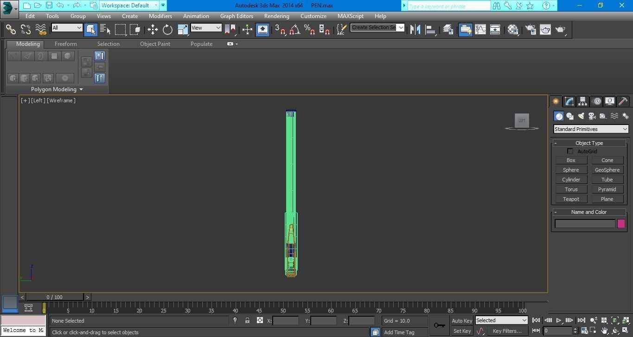Select Lights creation category

(x=581, y=116)
